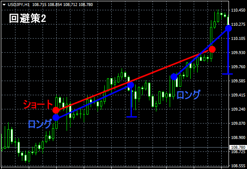Click the current price label 108.780
This screenshot has height=169, width=247.
click(238, 148)
